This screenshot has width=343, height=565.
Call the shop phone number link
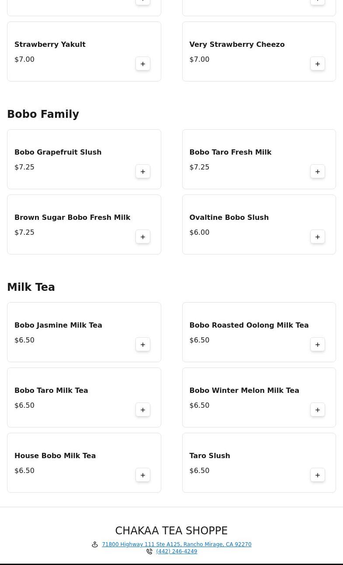[x=177, y=551]
